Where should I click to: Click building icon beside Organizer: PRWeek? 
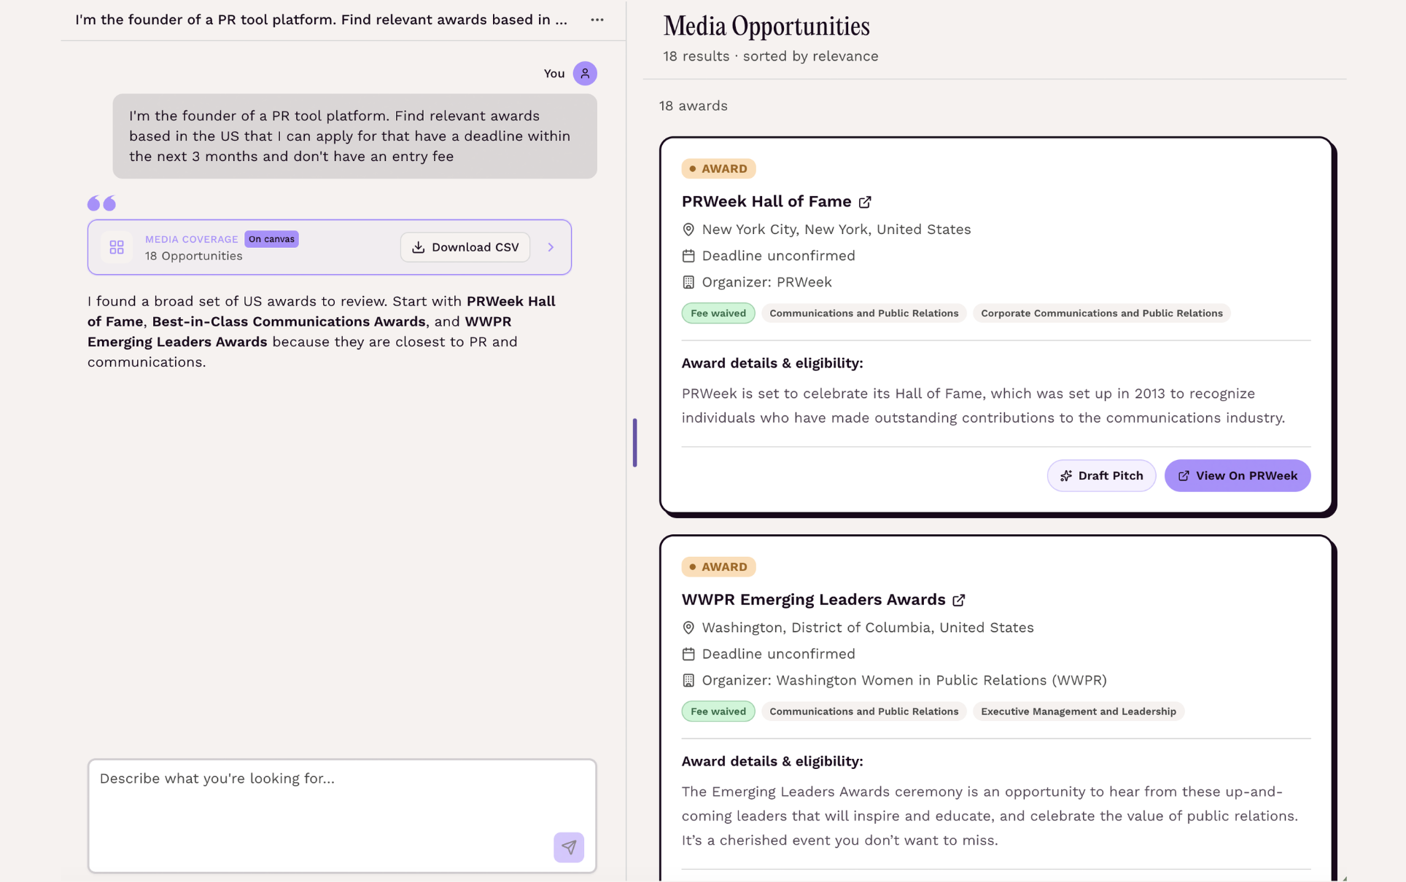688,282
